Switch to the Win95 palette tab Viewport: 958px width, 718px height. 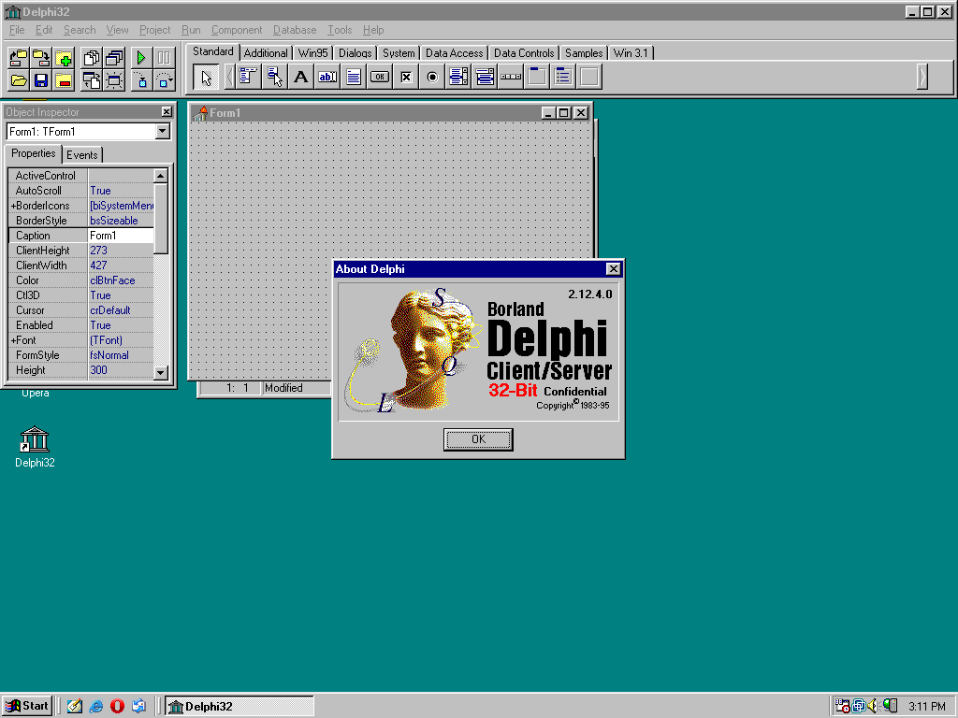click(x=312, y=53)
